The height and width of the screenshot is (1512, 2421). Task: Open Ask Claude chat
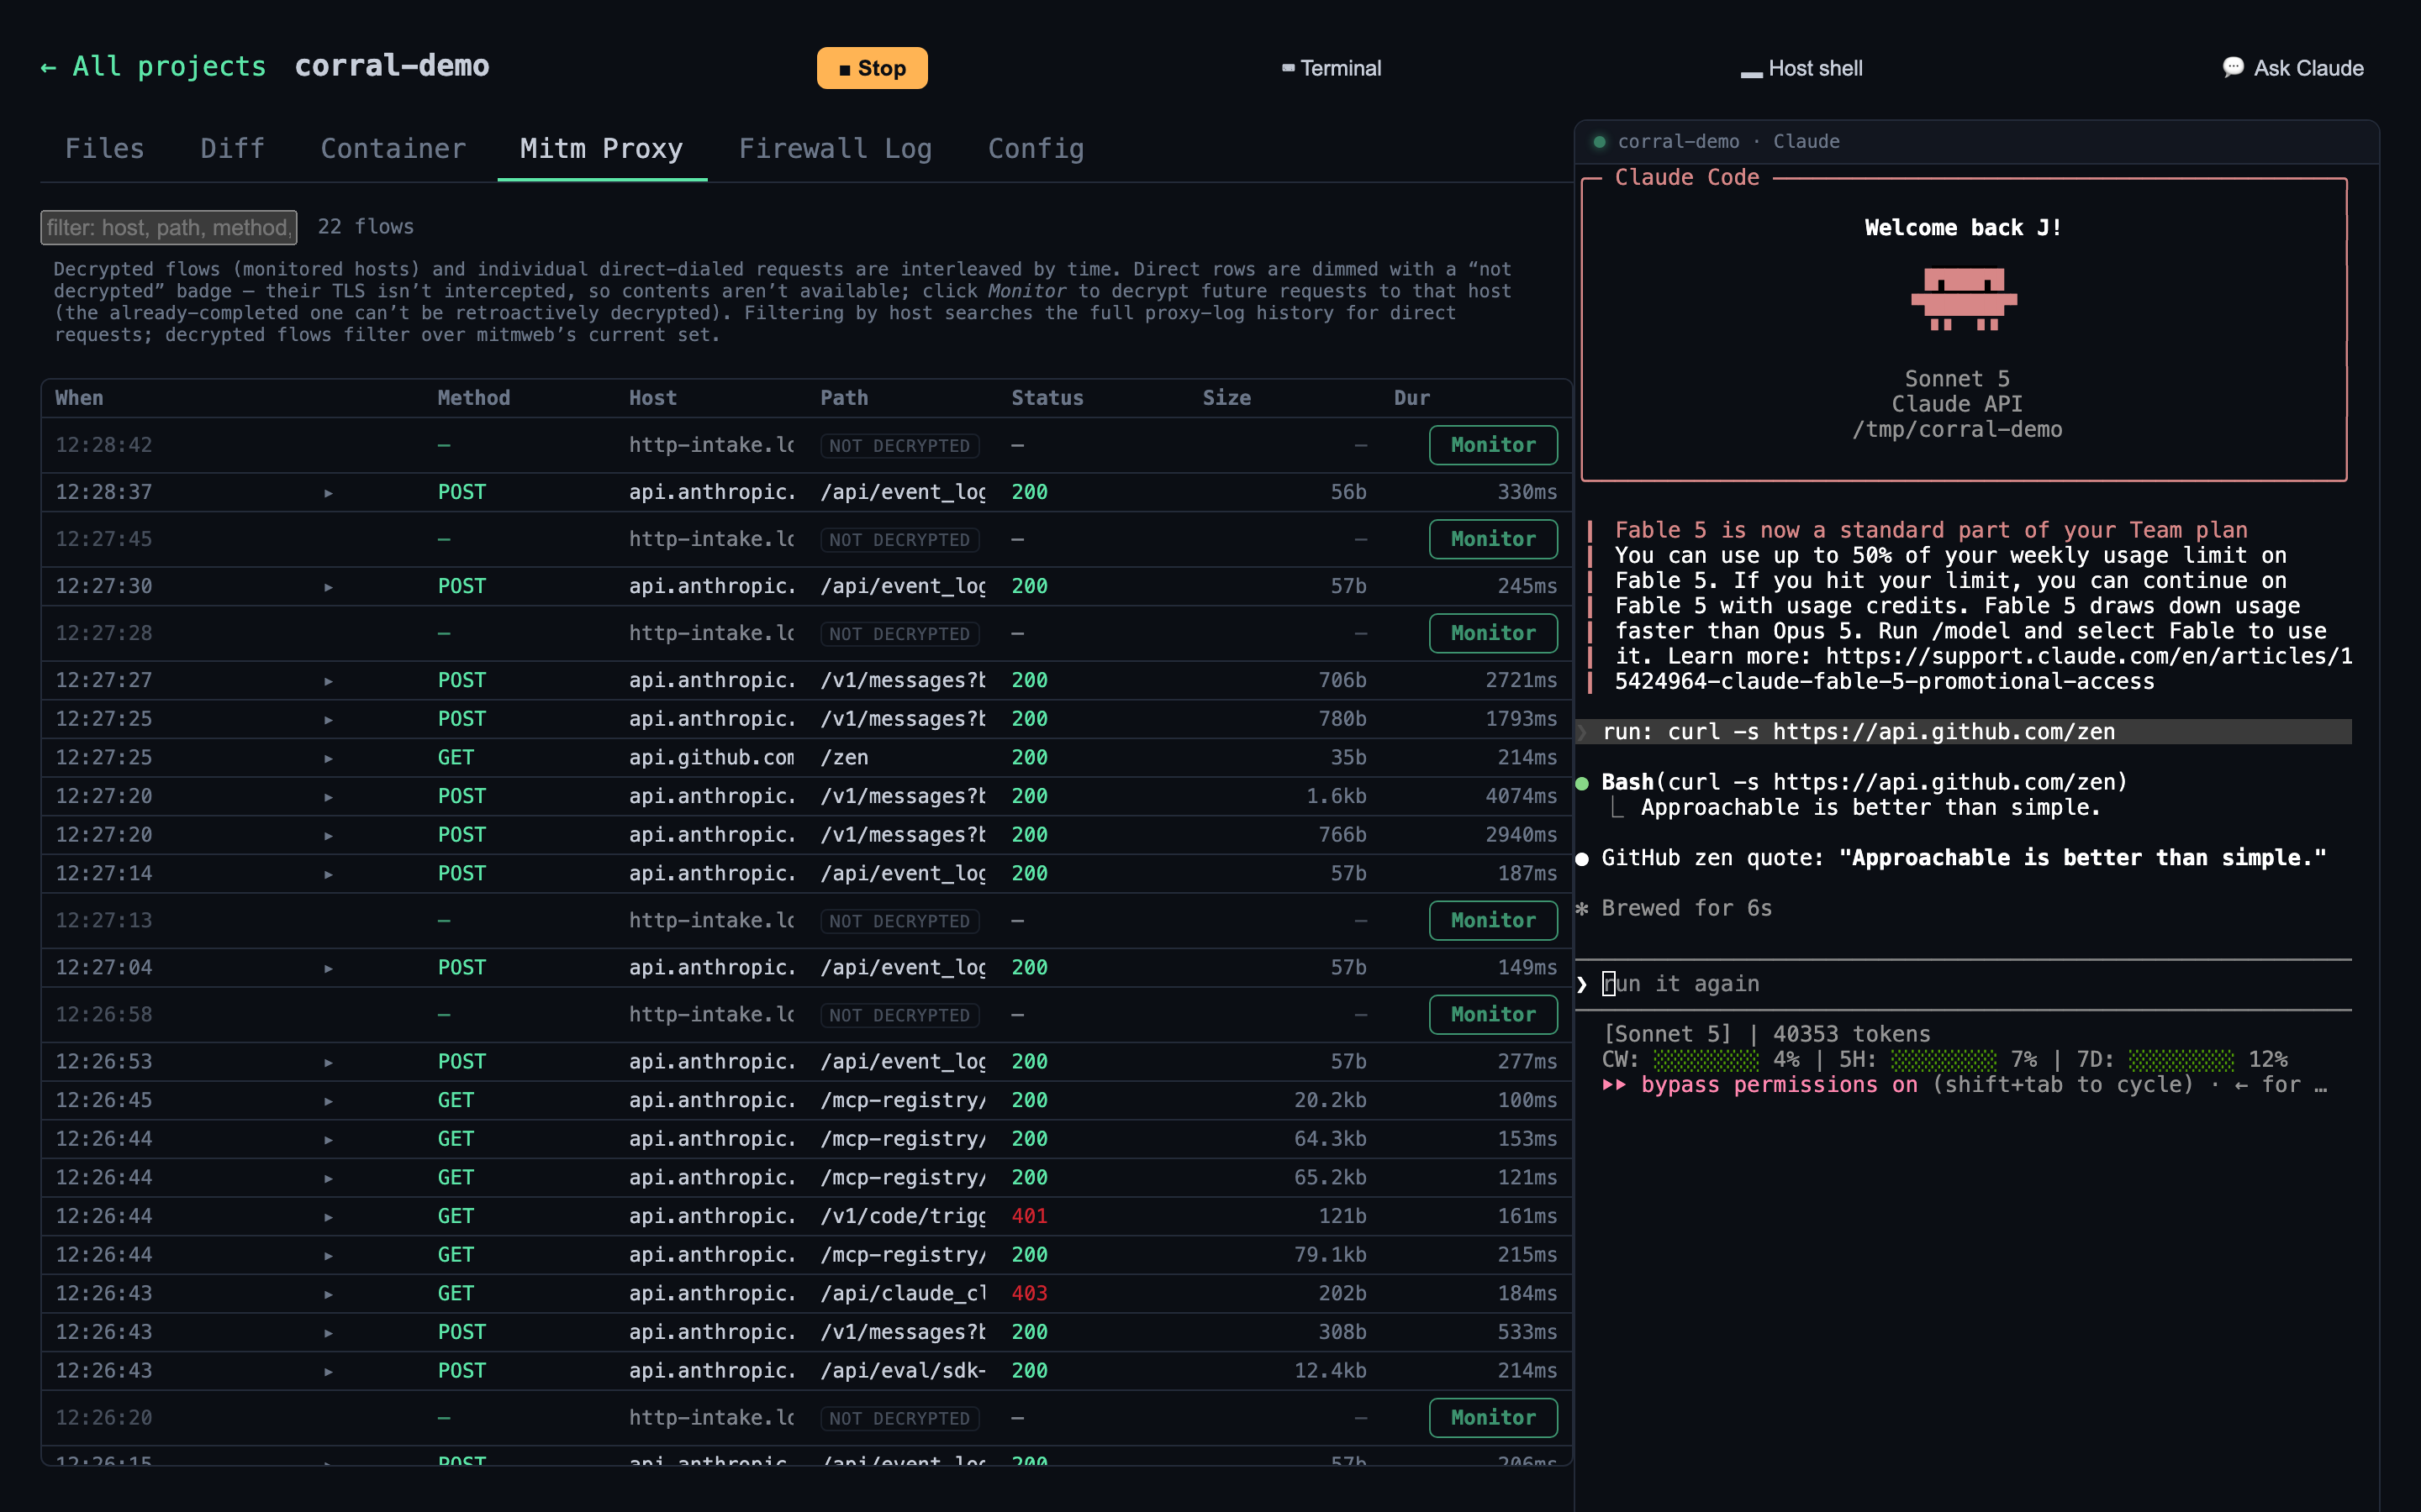click(x=2293, y=68)
